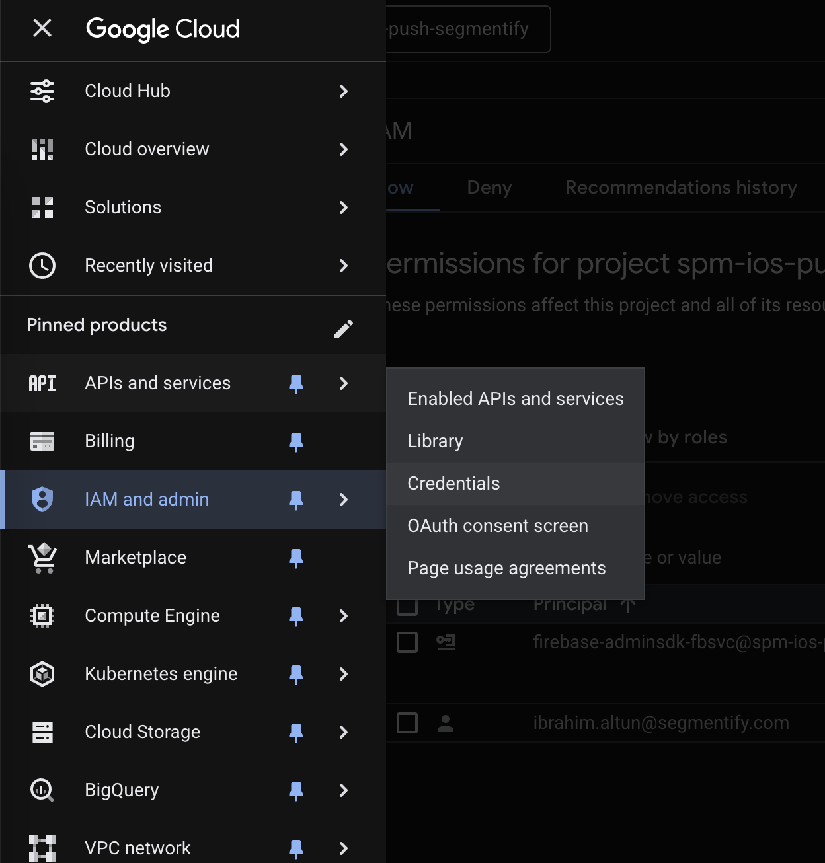The height and width of the screenshot is (863, 825).
Task: Open Enabled APIs and services
Action: pos(516,399)
